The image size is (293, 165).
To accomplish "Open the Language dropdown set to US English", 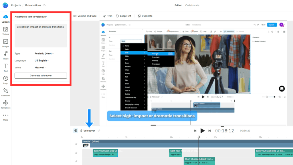I will click(x=42, y=61).
